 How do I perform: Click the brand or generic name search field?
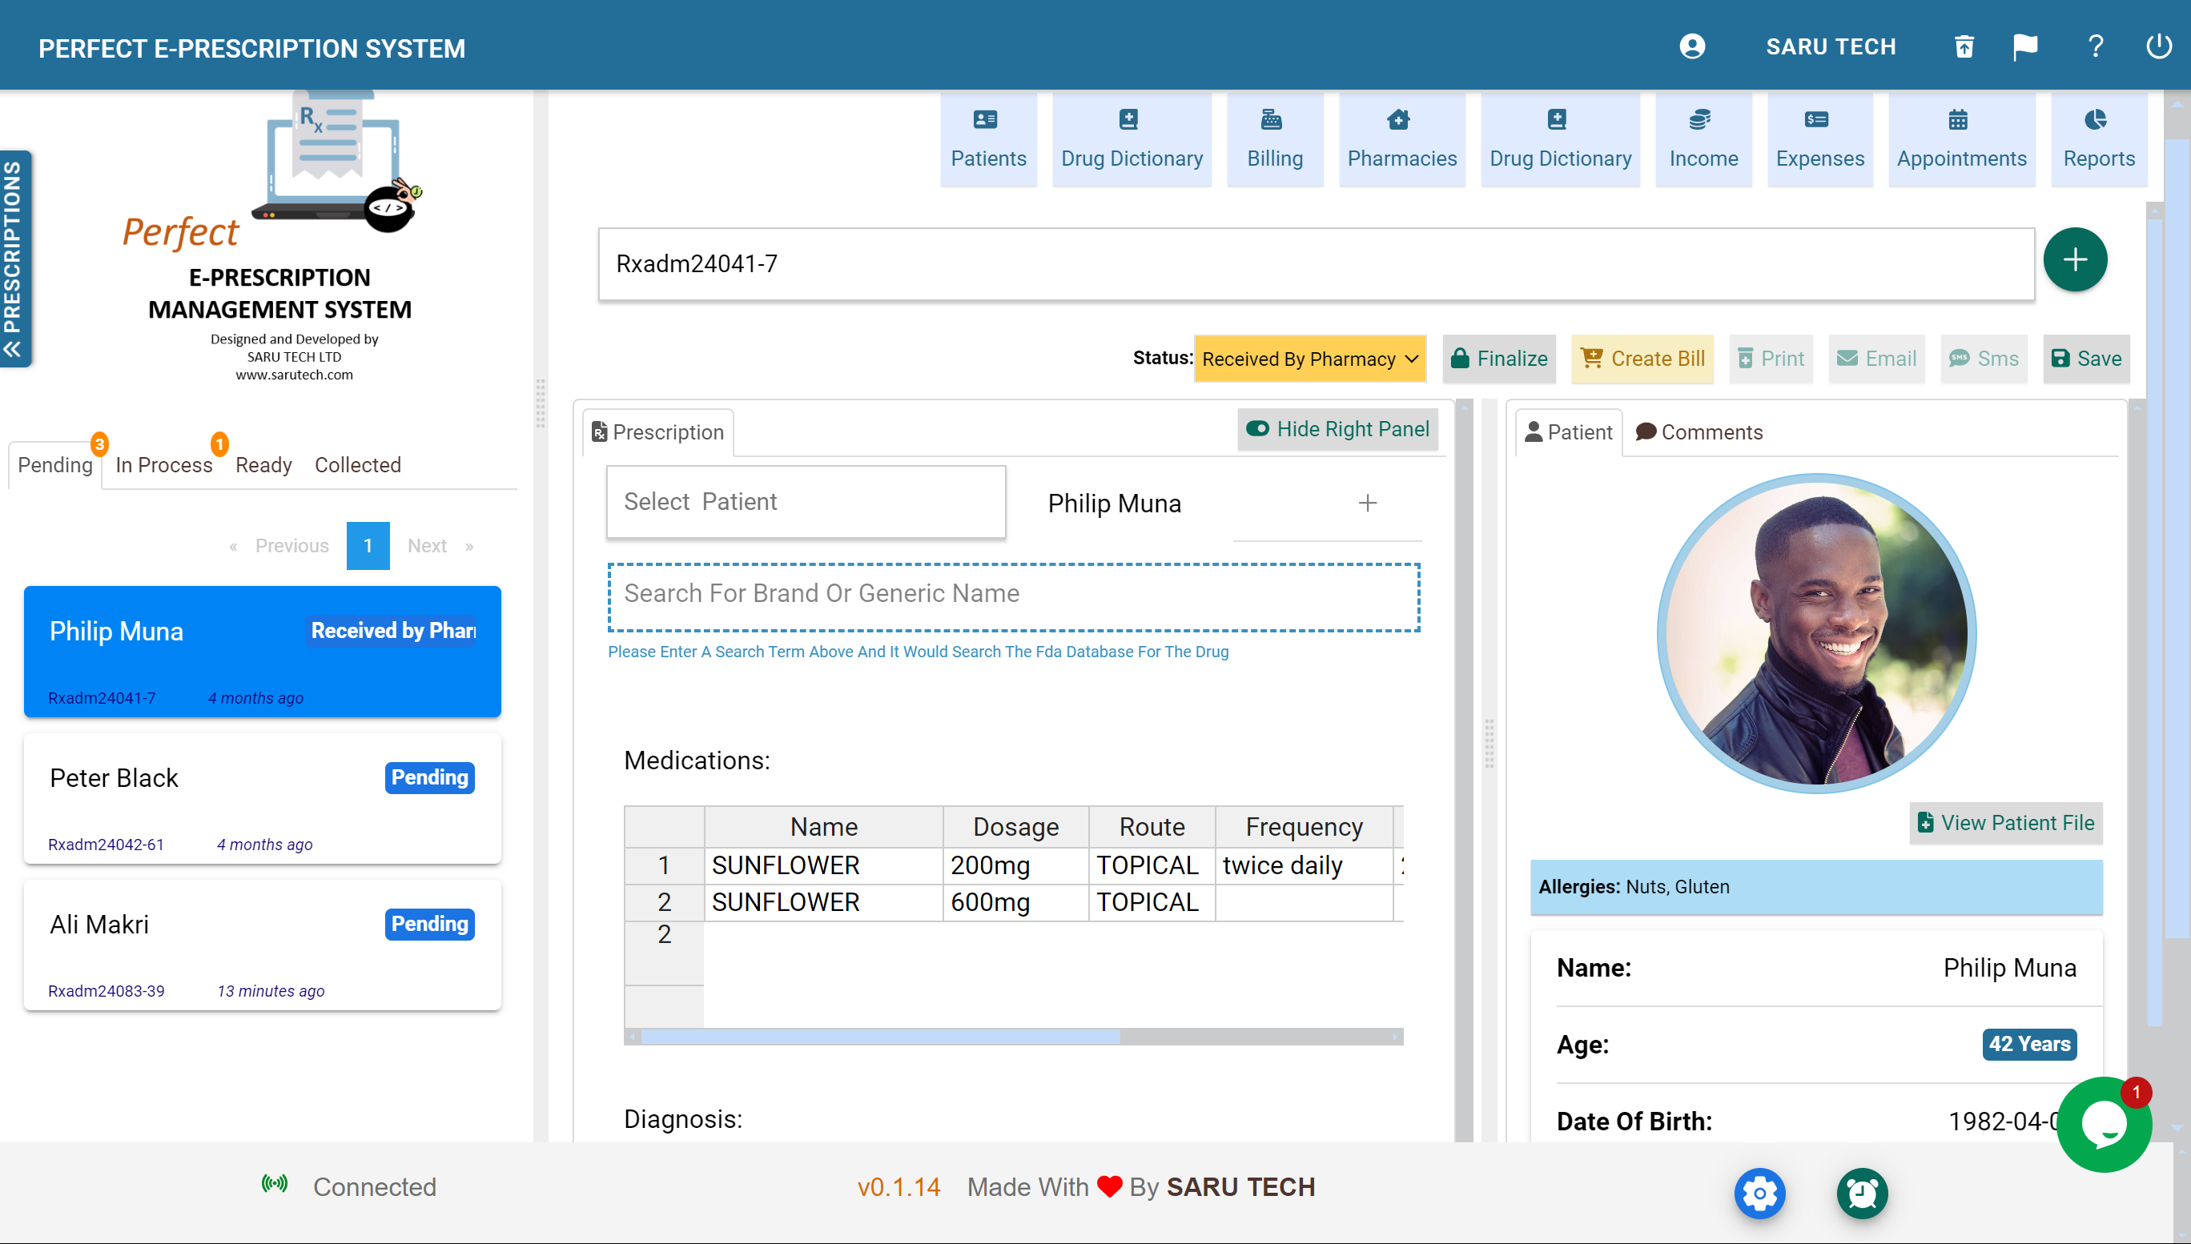[1014, 596]
